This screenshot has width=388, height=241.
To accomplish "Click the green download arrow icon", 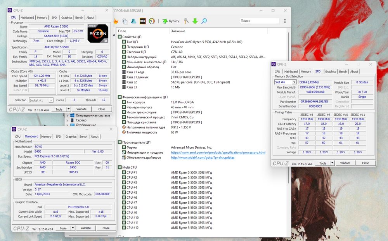I will click(195, 21).
